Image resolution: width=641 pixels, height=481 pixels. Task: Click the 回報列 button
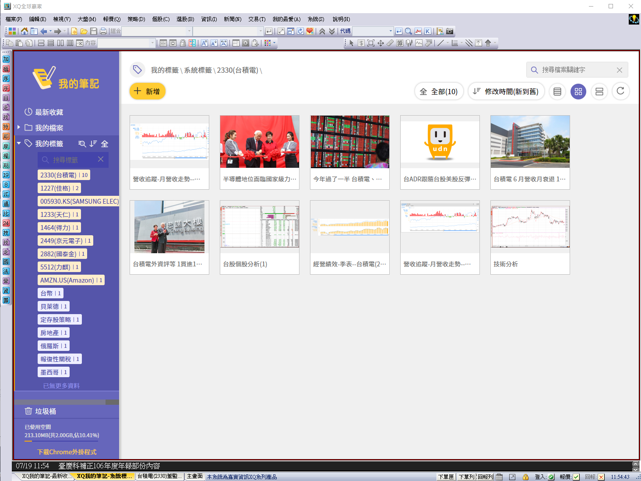(485, 477)
